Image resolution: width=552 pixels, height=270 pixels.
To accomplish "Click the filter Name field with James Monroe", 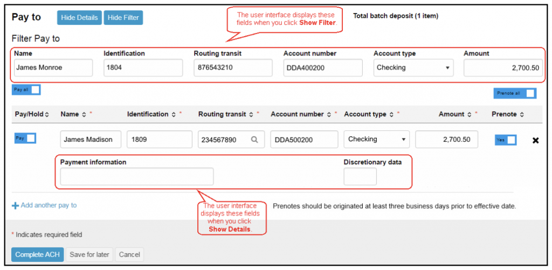I will pos(53,67).
